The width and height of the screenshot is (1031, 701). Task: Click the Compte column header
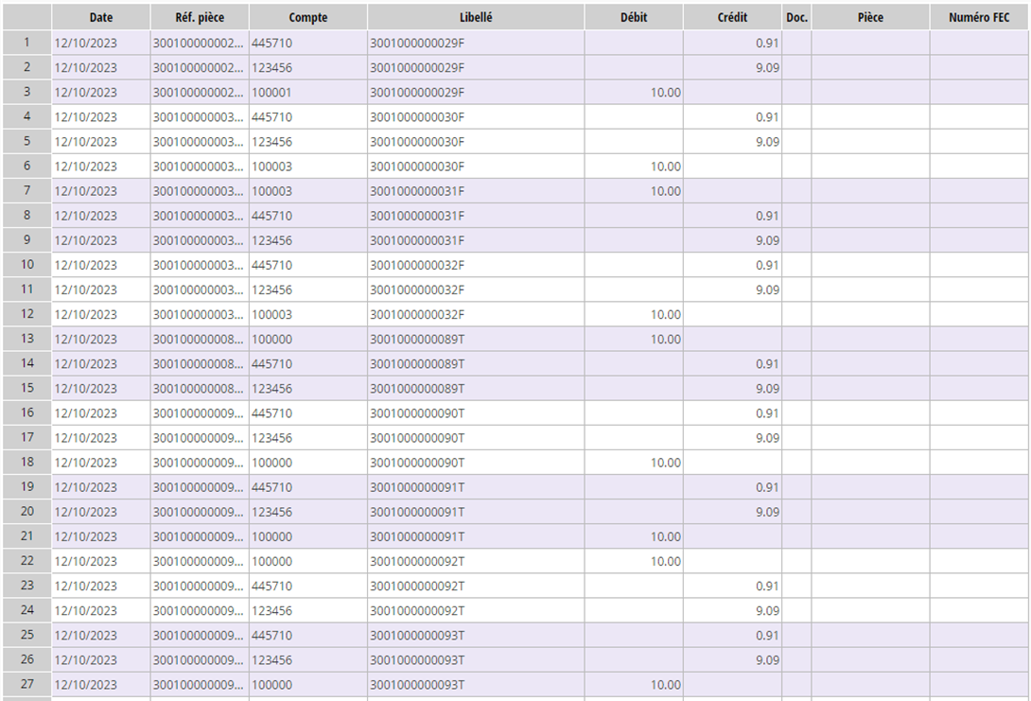pyautogui.click(x=307, y=17)
